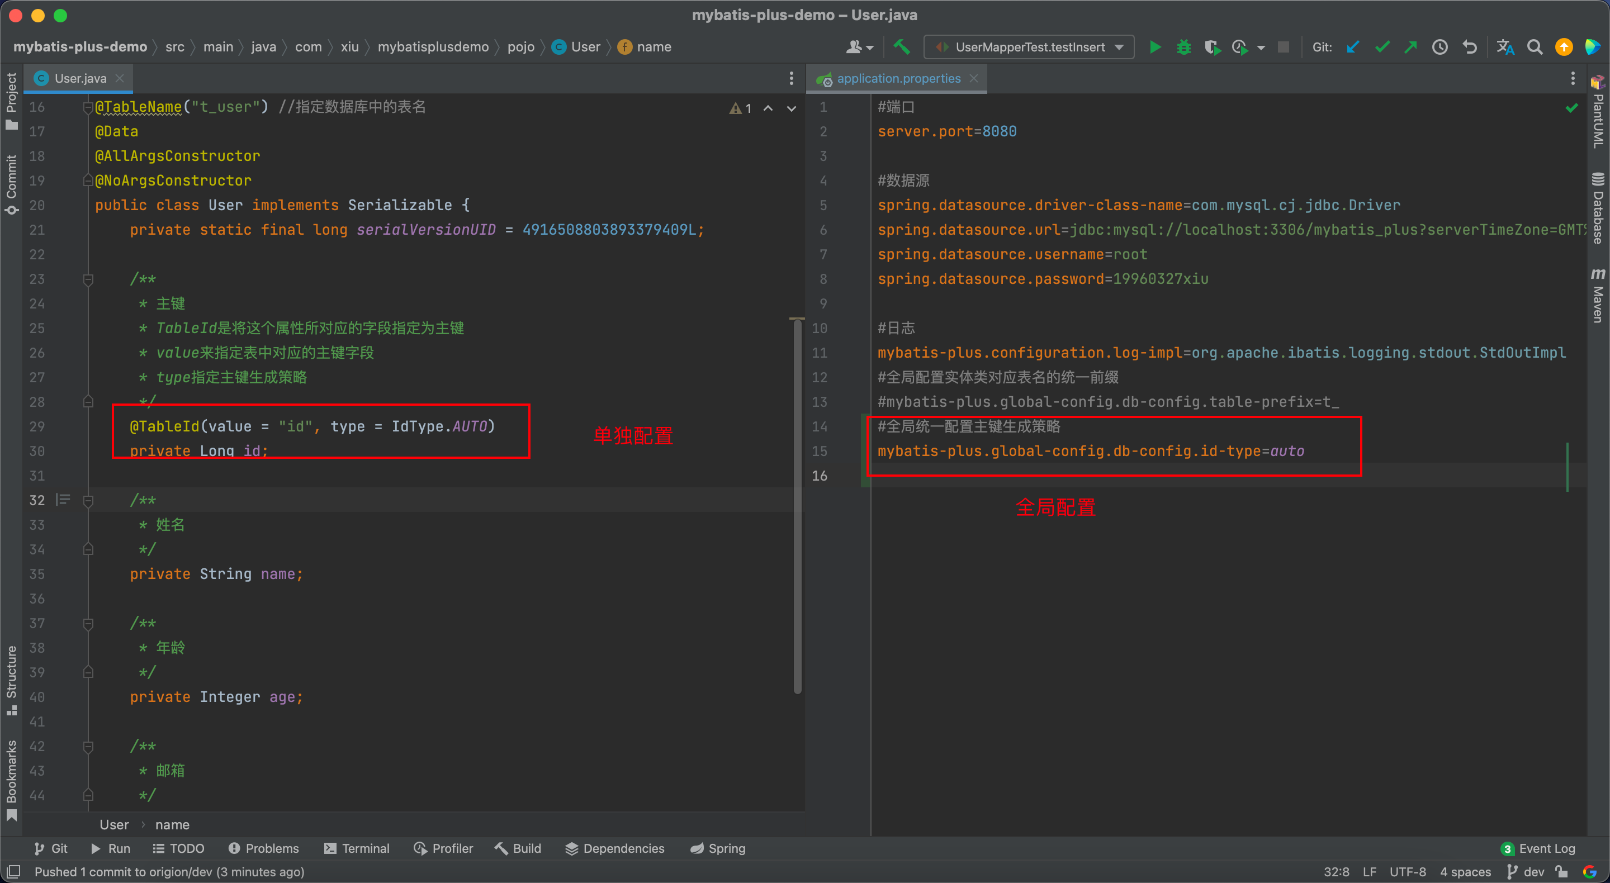Expand the profiler run options arrow
This screenshot has width=1610, height=883.
[1261, 48]
